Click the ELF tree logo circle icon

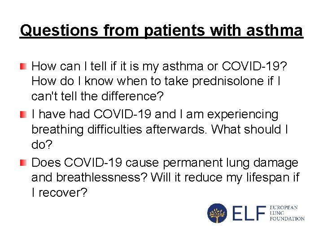pyautogui.click(x=218, y=213)
